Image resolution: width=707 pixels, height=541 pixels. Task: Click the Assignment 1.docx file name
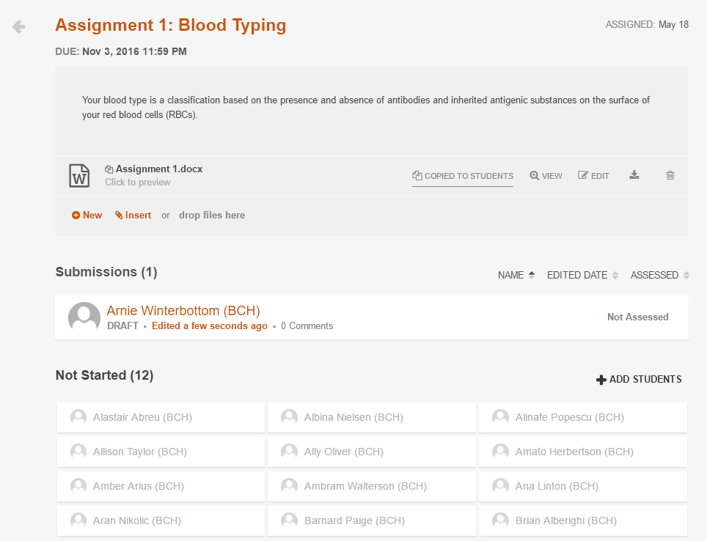(x=158, y=169)
